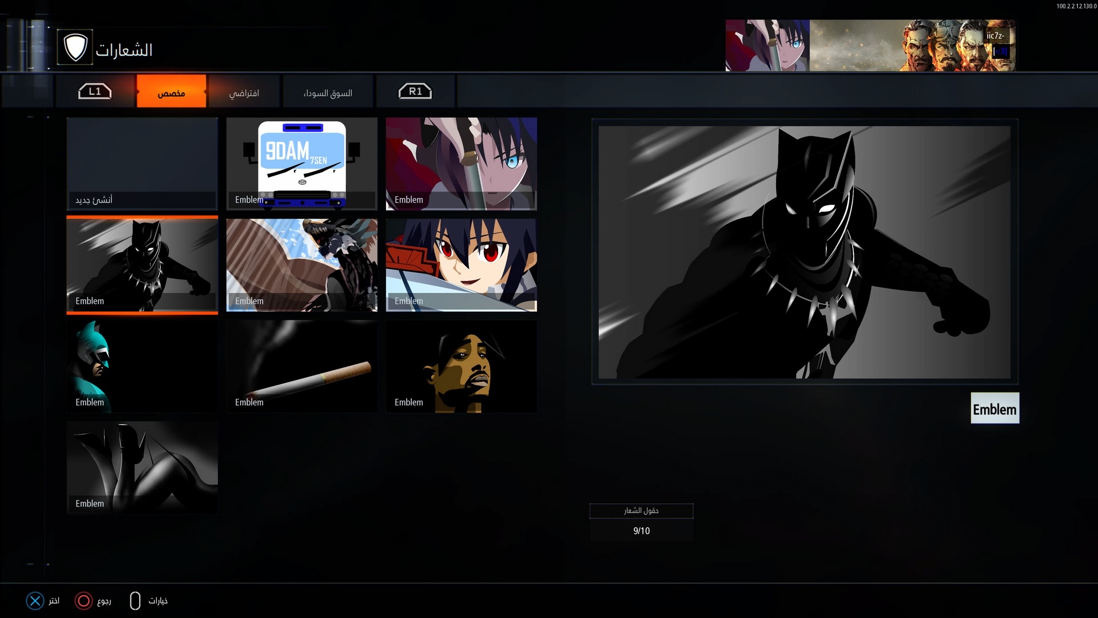
Task: Select the Black Panther emblem thumbnail
Action: pos(142,265)
